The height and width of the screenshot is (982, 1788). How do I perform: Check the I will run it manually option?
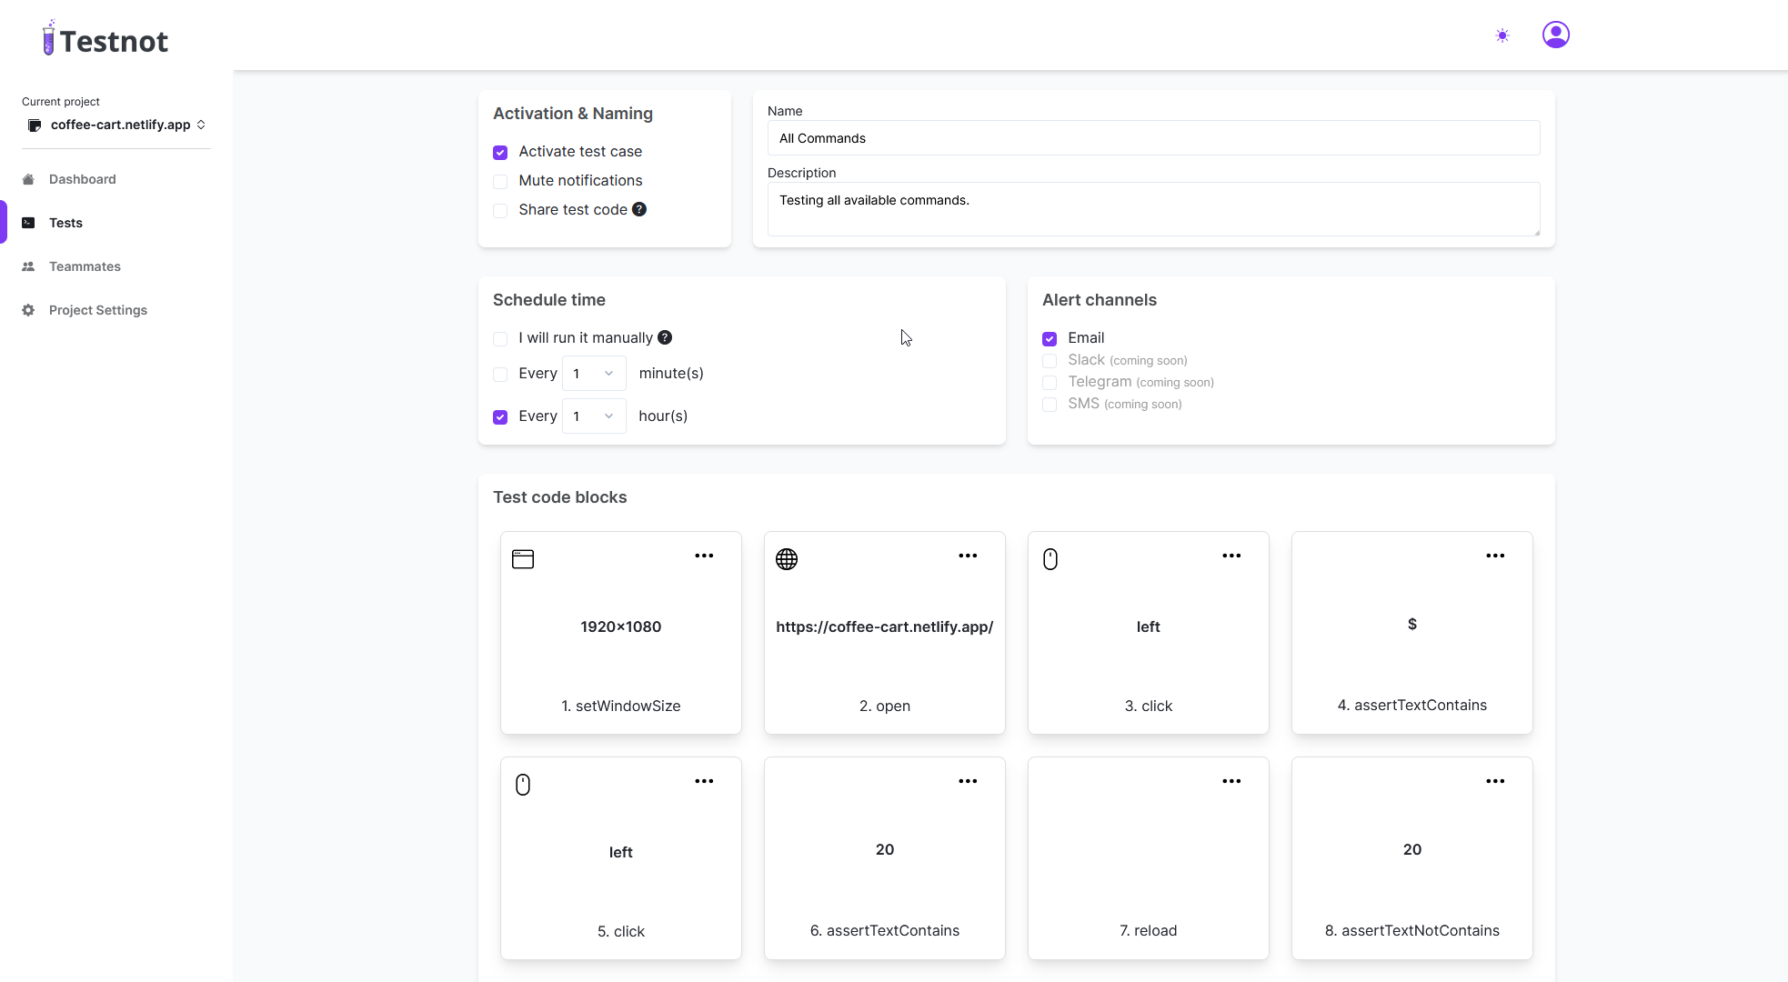click(x=500, y=338)
